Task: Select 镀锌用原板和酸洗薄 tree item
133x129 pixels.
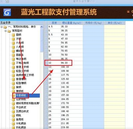Action: (28, 103)
